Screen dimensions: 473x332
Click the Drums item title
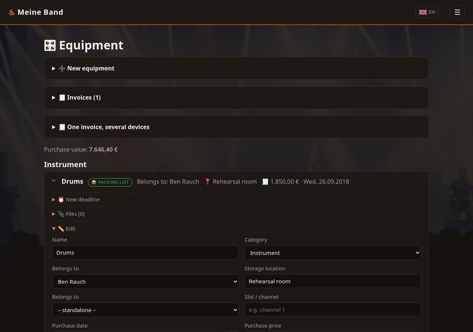pyautogui.click(x=72, y=181)
